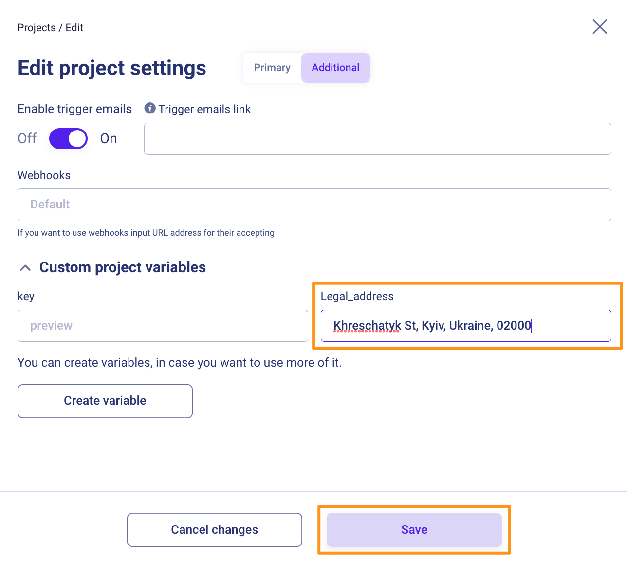The height and width of the screenshot is (564, 627).
Task: Click the Trigger emails link info icon
Action: pos(150,108)
